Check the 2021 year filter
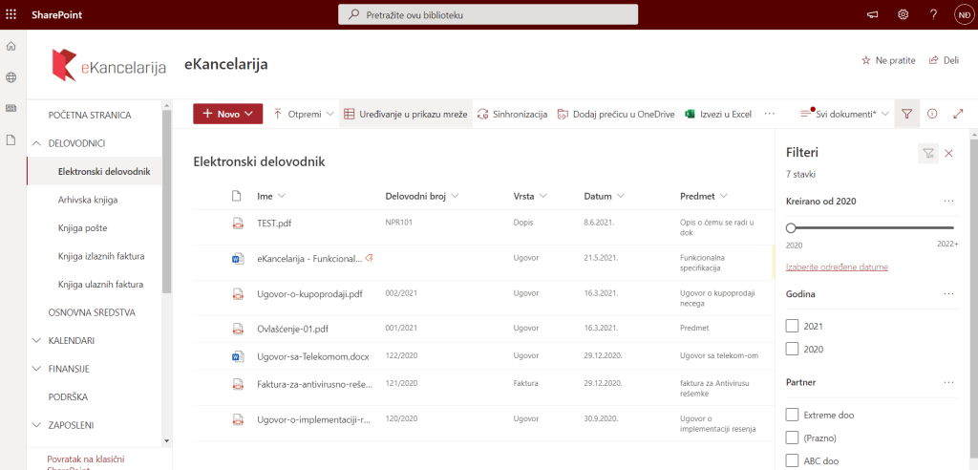Image resolution: width=978 pixels, height=470 pixels. [791, 326]
